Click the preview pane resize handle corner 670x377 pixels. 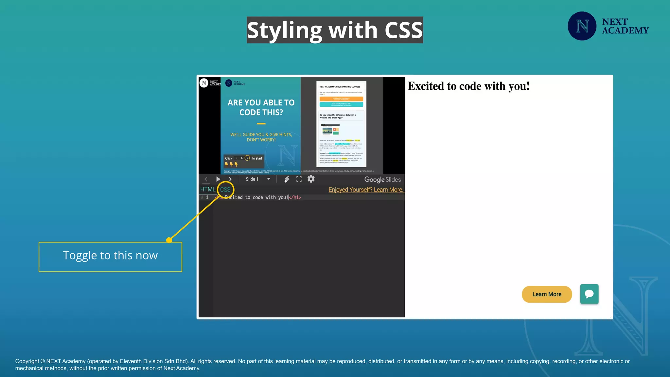(610, 316)
